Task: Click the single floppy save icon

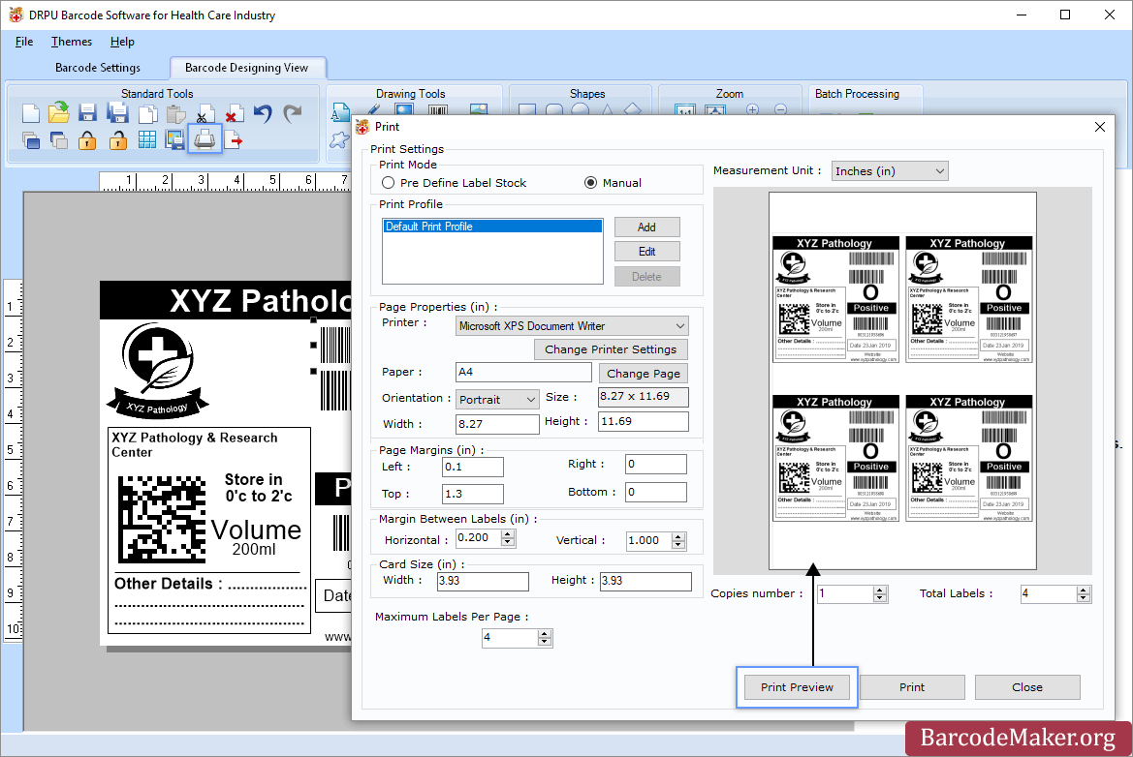Action: coord(87,113)
